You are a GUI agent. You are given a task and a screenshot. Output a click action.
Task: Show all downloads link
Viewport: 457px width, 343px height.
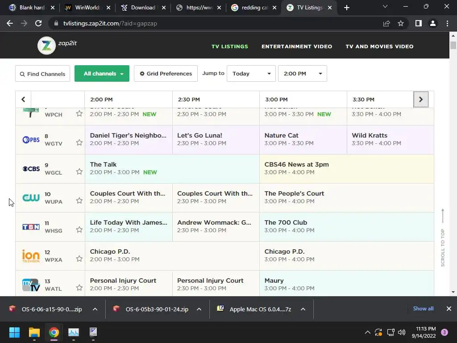coord(423,309)
